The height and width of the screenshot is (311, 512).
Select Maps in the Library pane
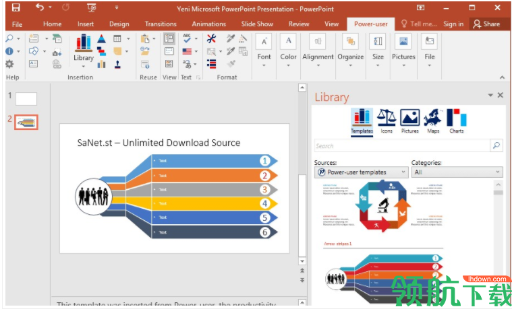pyautogui.click(x=433, y=121)
